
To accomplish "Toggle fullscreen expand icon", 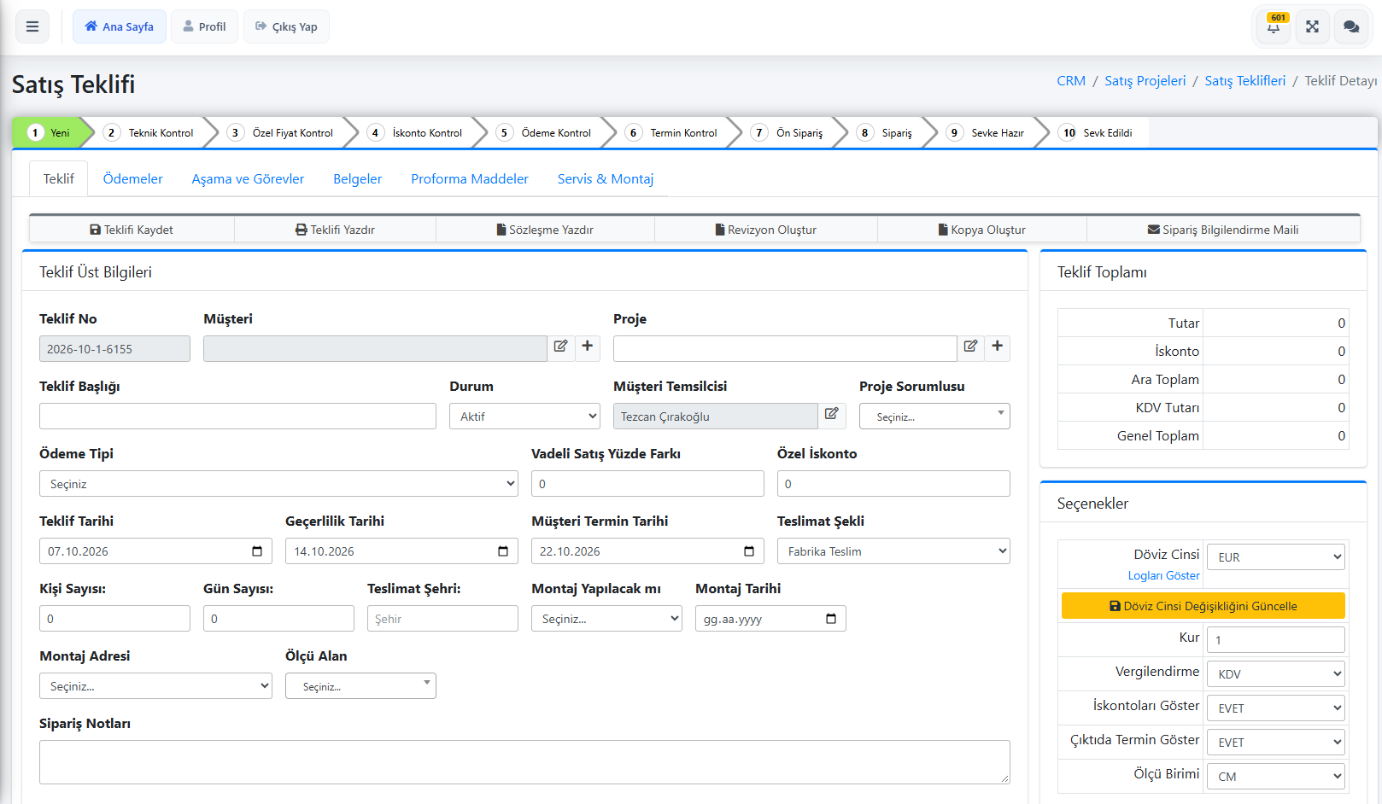I will click(x=1312, y=26).
